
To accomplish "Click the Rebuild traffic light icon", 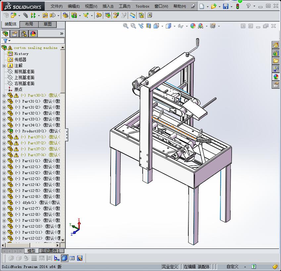I will coord(238,6).
